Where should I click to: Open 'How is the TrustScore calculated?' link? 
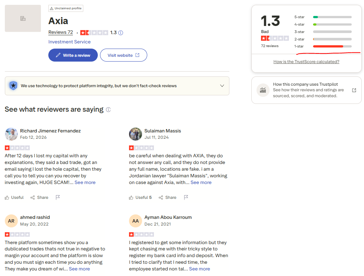click(x=306, y=62)
